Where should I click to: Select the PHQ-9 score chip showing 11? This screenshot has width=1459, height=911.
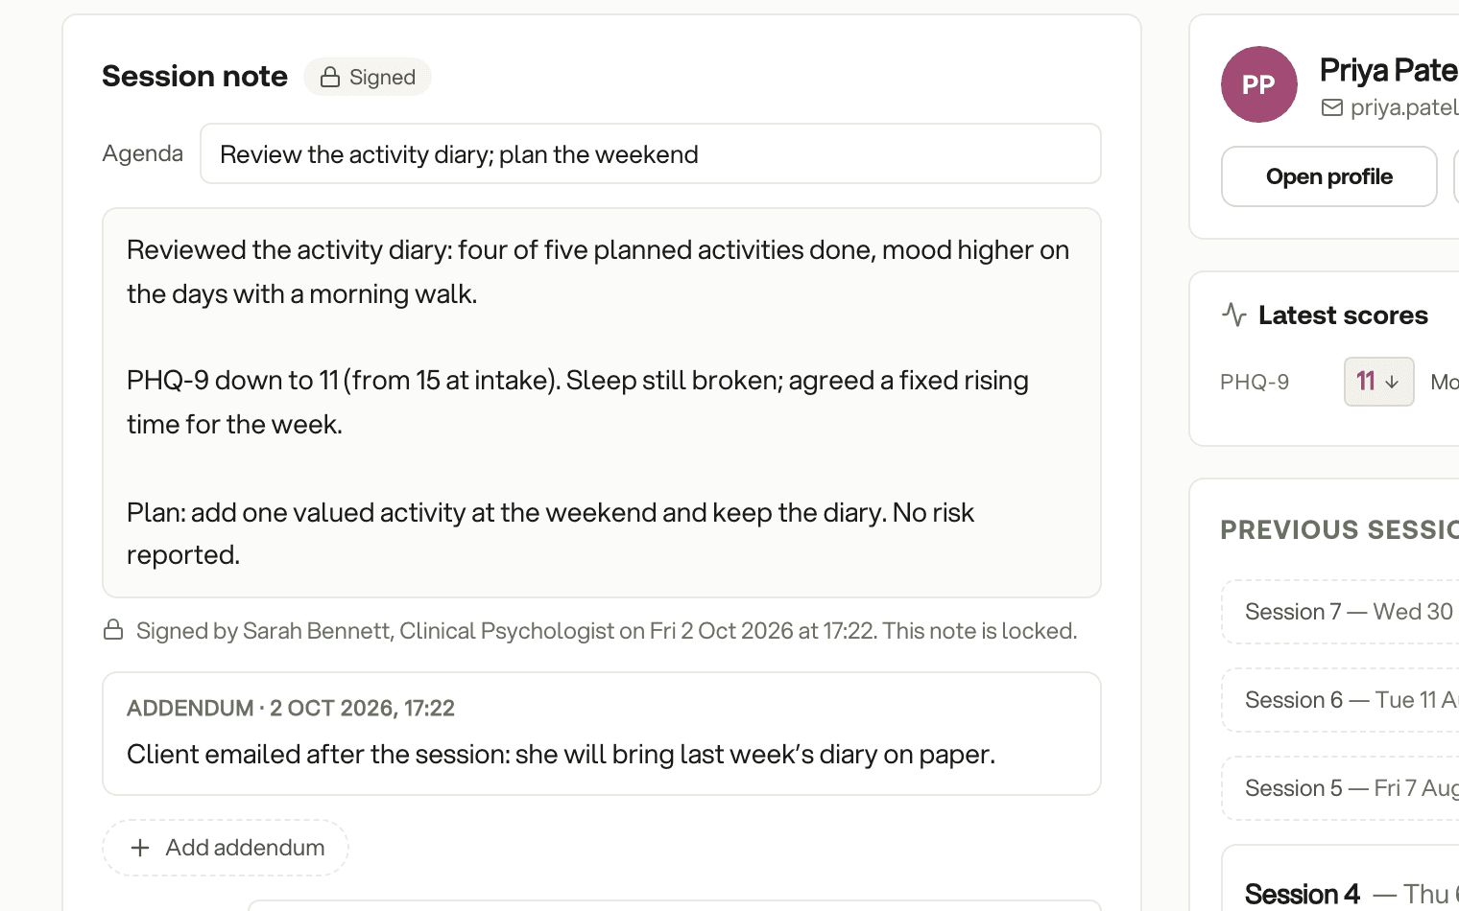1378,382
